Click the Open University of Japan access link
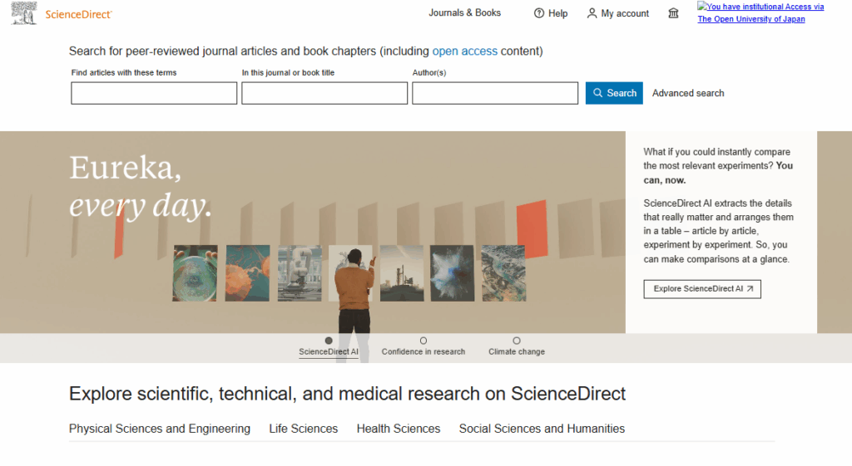The width and height of the screenshot is (852, 466). coord(751,19)
